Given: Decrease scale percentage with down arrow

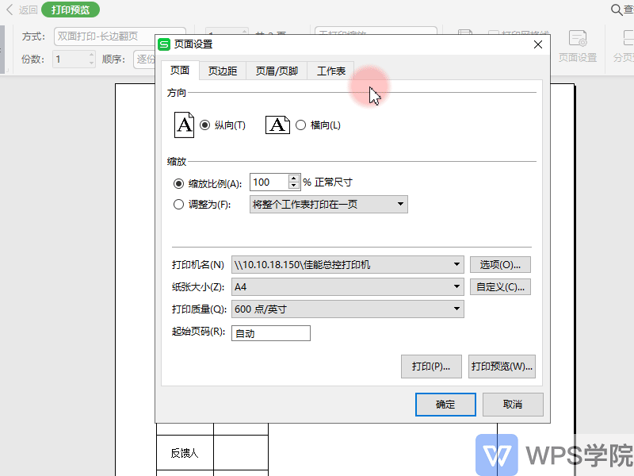Looking at the screenshot, I should [294, 186].
